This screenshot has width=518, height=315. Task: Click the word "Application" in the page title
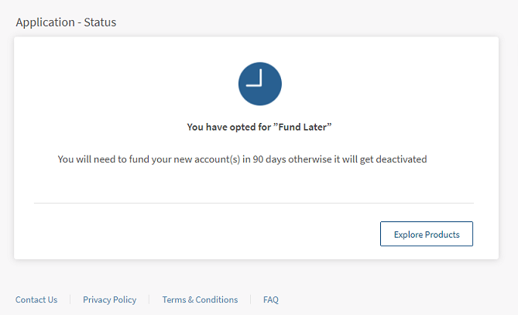(46, 22)
